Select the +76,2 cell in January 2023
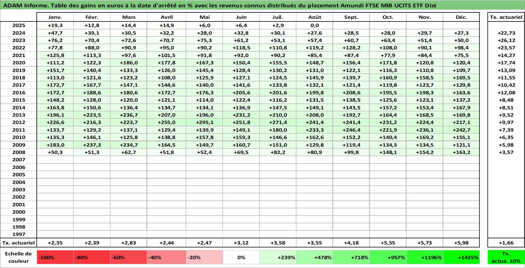 click(55, 40)
